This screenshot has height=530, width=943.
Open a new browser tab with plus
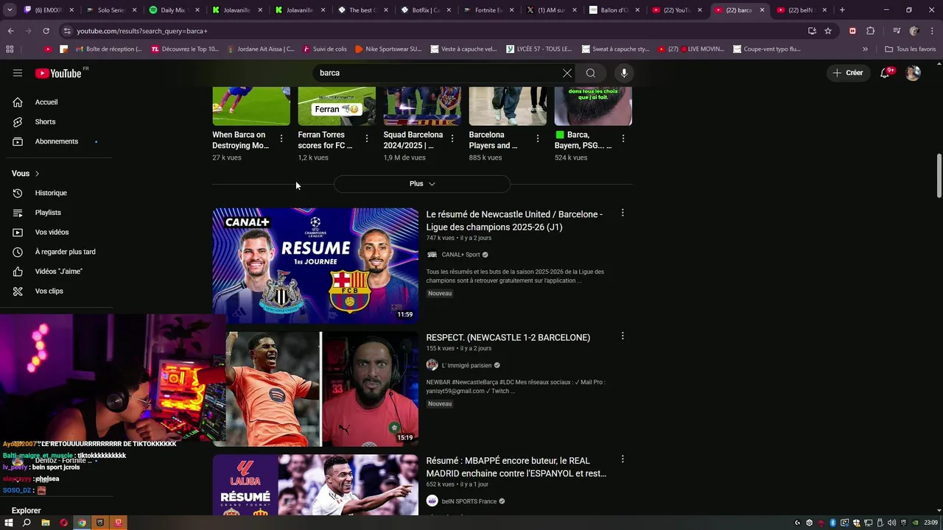click(x=842, y=10)
